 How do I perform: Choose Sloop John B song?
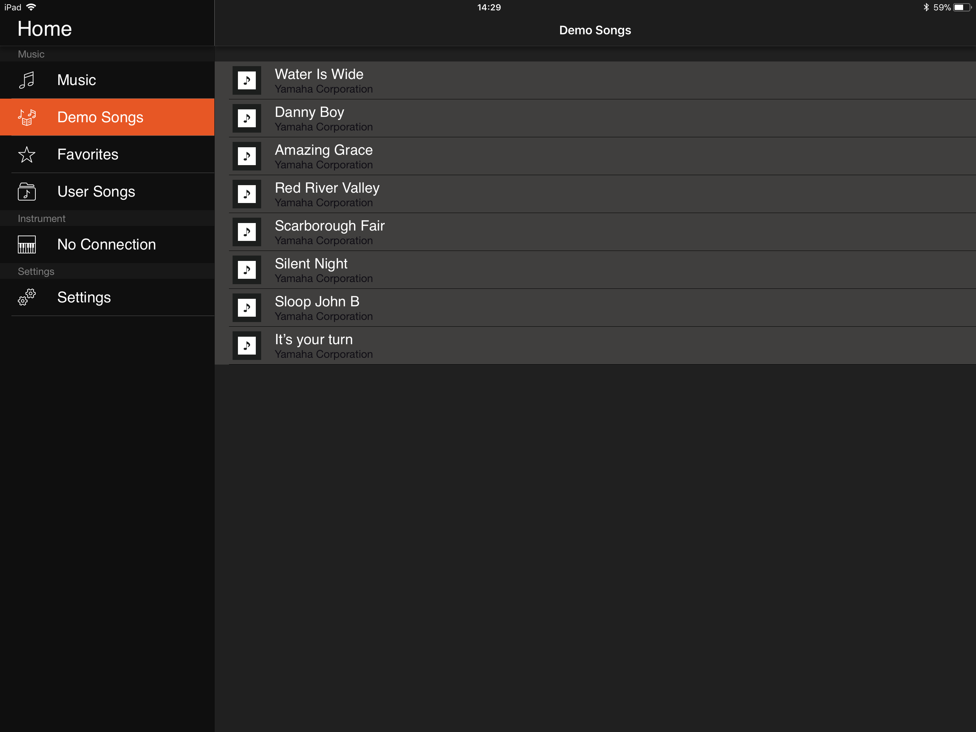point(317,308)
